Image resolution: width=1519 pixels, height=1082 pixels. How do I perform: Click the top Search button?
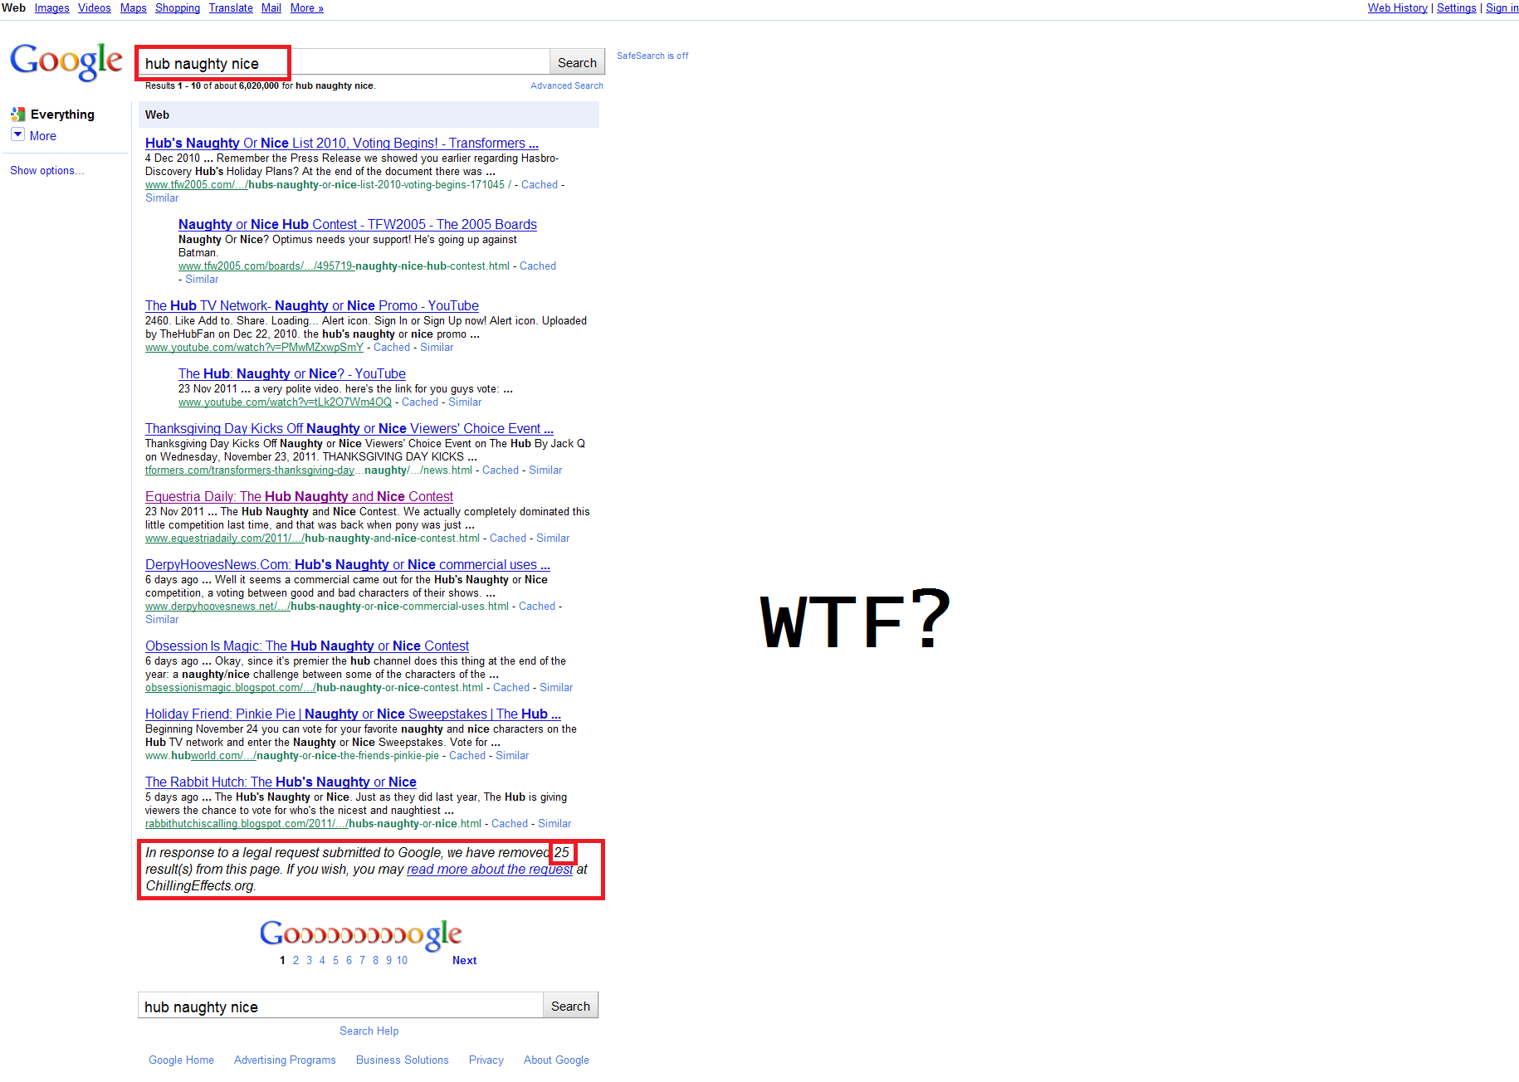click(x=577, y=63)
